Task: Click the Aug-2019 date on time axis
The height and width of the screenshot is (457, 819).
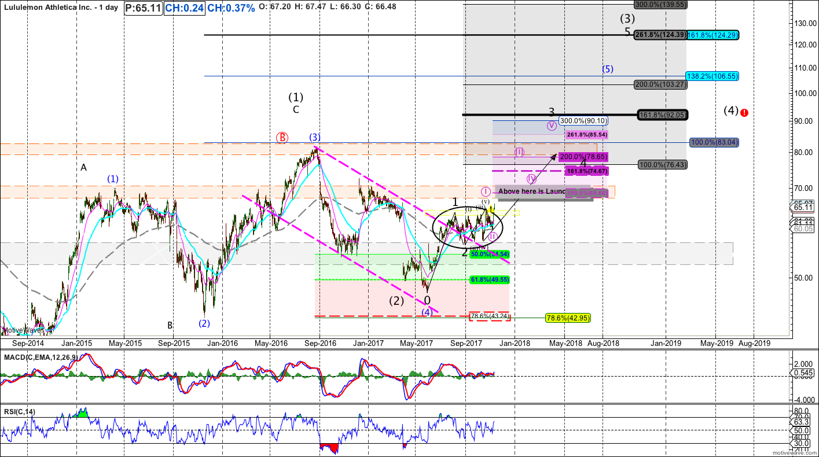Action: pyautogui.click(x=754, y=342)
